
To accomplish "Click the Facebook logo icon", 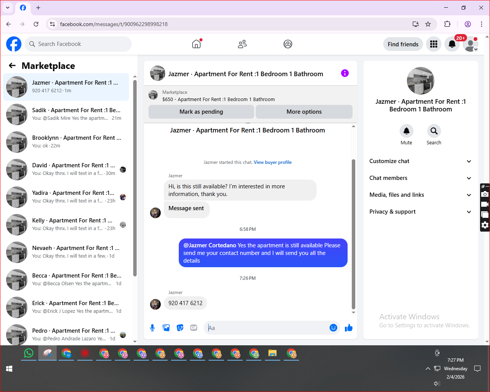I will coord(14,44).
